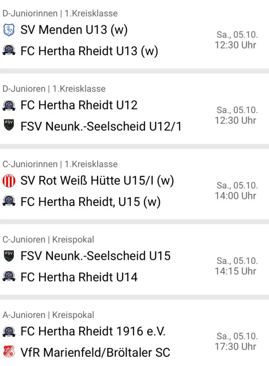Screen dimensions: 269x366
Task: Click the FSV Neunk.-Seelscheid U15 shield icon
Action: click(9, 256)
